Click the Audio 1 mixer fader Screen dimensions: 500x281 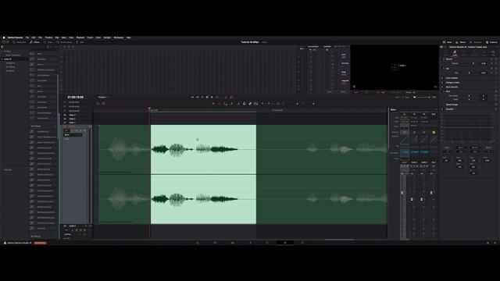(402, 193)
